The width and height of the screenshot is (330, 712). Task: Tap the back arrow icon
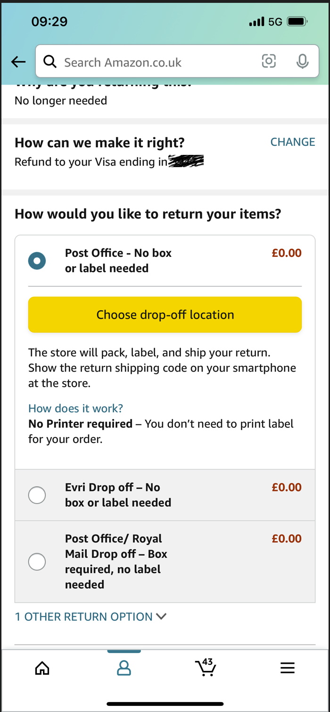tap(18, 61)
